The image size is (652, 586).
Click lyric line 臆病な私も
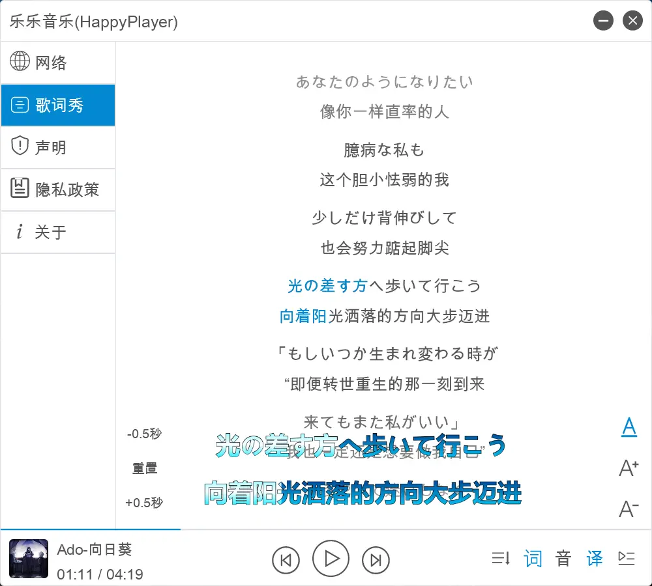(x=384, y=150)
